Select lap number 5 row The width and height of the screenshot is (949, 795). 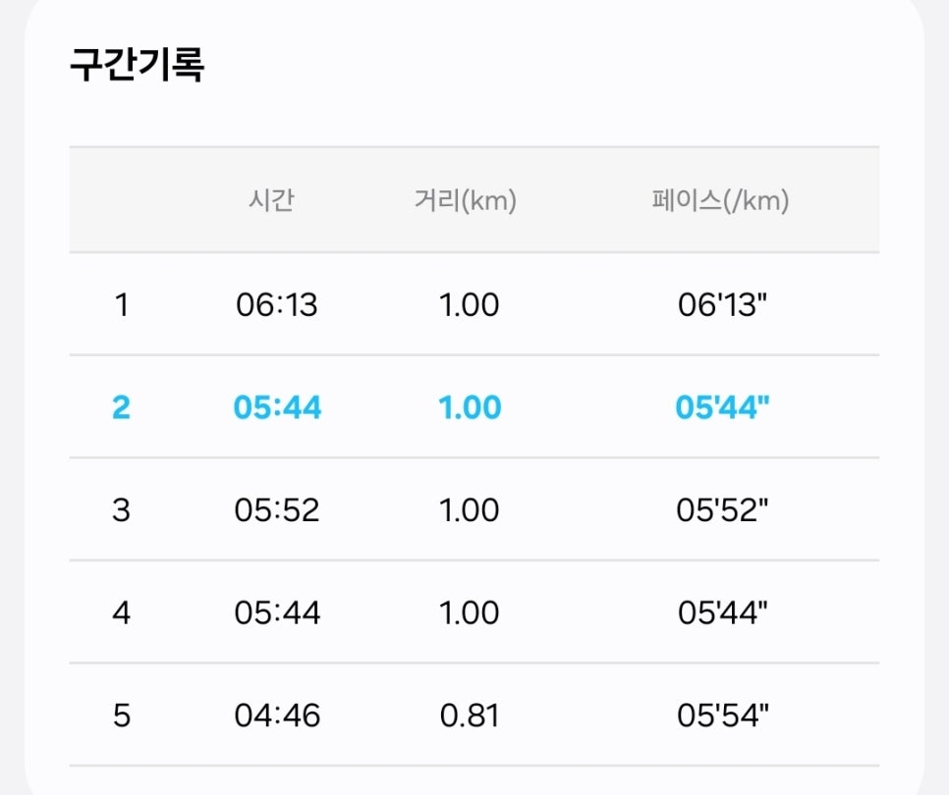474,715
